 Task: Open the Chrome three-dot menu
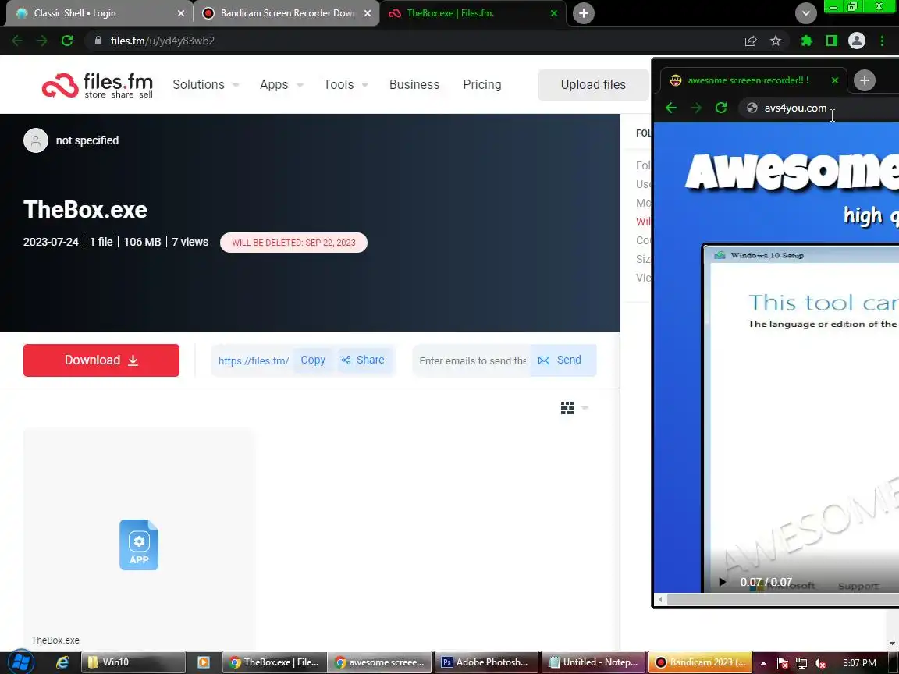click(x=882, y=41)
